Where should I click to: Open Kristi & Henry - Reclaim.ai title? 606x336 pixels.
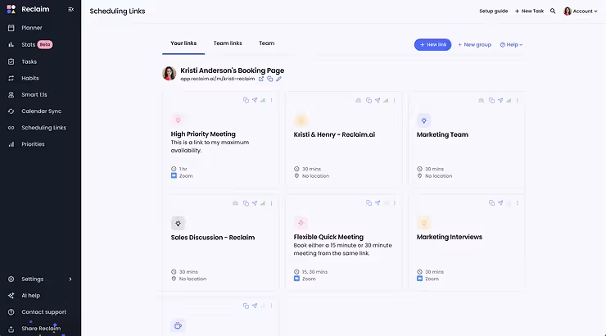tap(334, 134)
